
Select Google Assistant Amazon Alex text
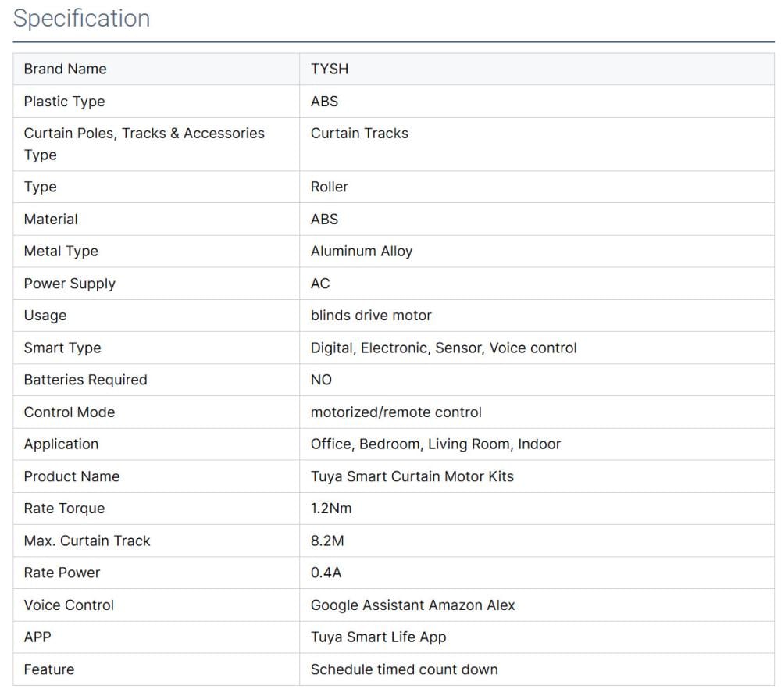pyautogui.click(x=412, y=605)
